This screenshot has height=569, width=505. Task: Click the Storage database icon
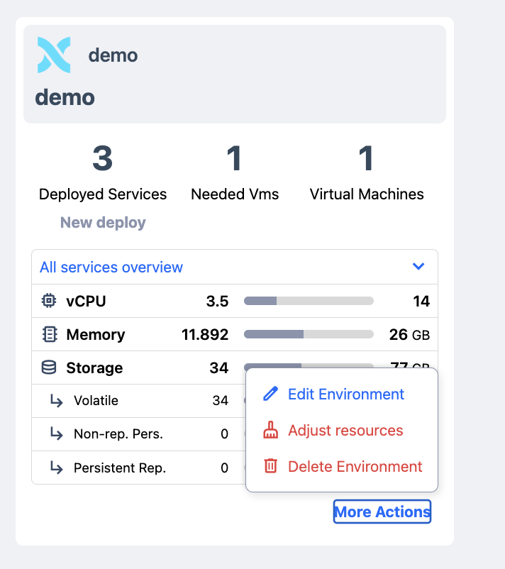click(49, 368)
